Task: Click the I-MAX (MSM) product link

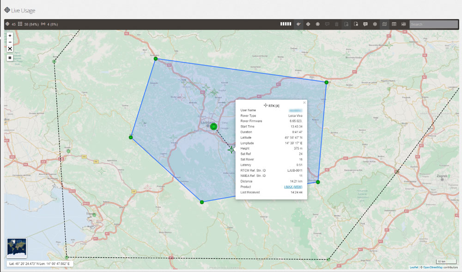Action: (x=293, y=187)
